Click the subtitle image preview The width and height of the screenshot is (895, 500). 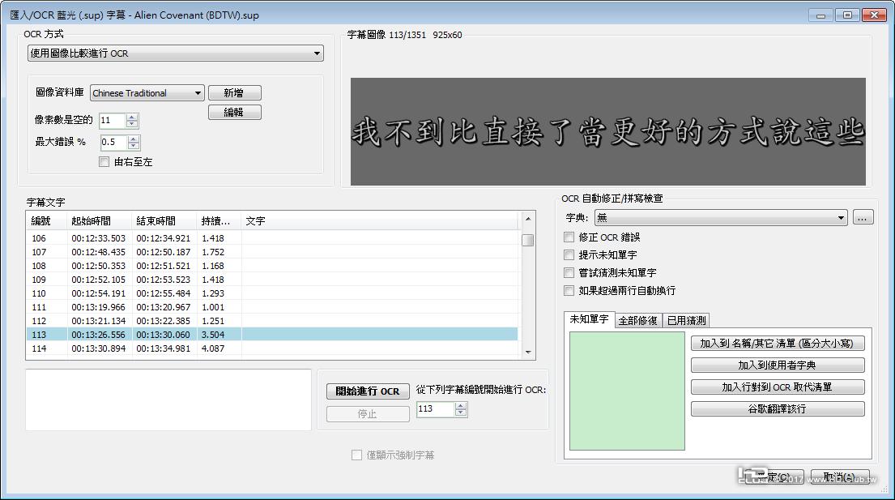(608, 131)
